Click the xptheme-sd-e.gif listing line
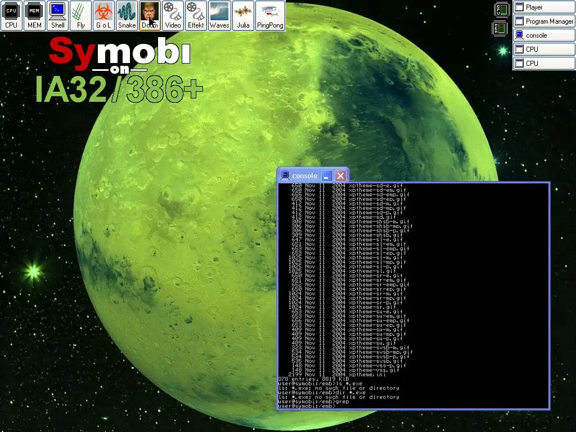Screen dimensions: 576x432 pyautogui.click(x=347, y=186)
